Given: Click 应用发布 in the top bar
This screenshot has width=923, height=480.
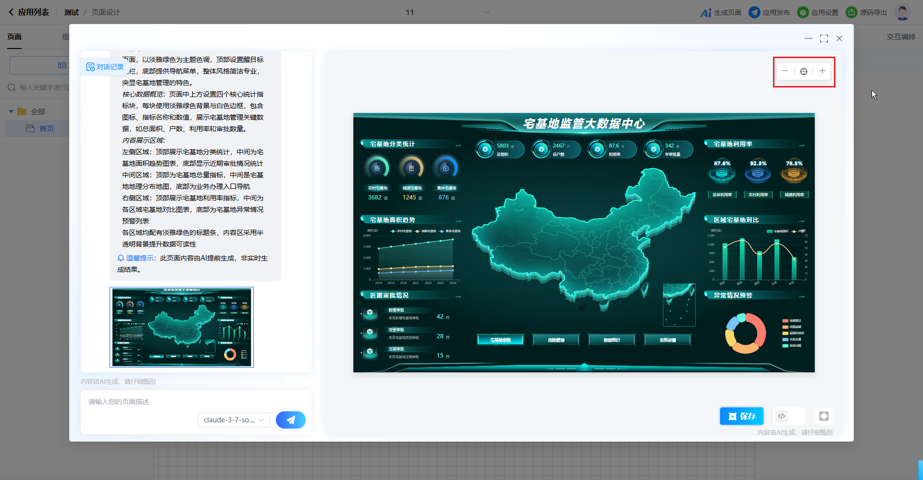Looking at the screenshot, I should [x=769, y=12].
